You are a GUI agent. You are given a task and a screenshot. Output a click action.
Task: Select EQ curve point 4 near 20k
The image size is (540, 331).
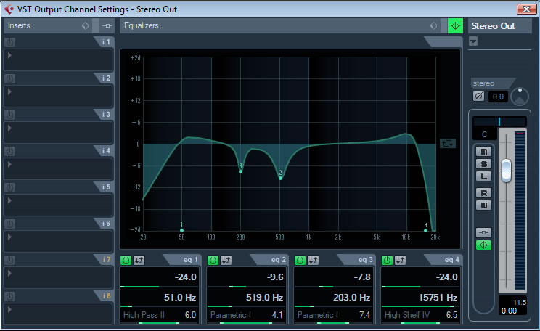pos(425,230)
